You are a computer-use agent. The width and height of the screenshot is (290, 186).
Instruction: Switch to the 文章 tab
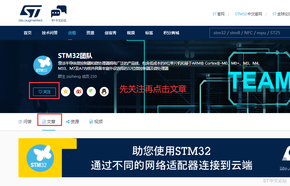click(49, 121)
